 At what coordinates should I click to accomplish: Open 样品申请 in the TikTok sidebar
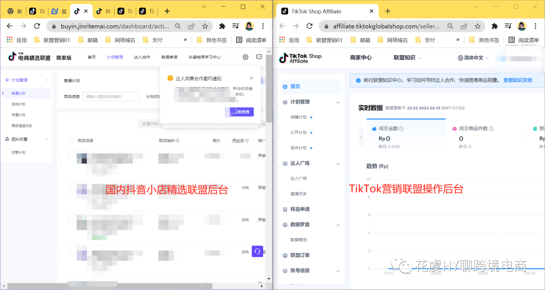click(x=300, y=209)
